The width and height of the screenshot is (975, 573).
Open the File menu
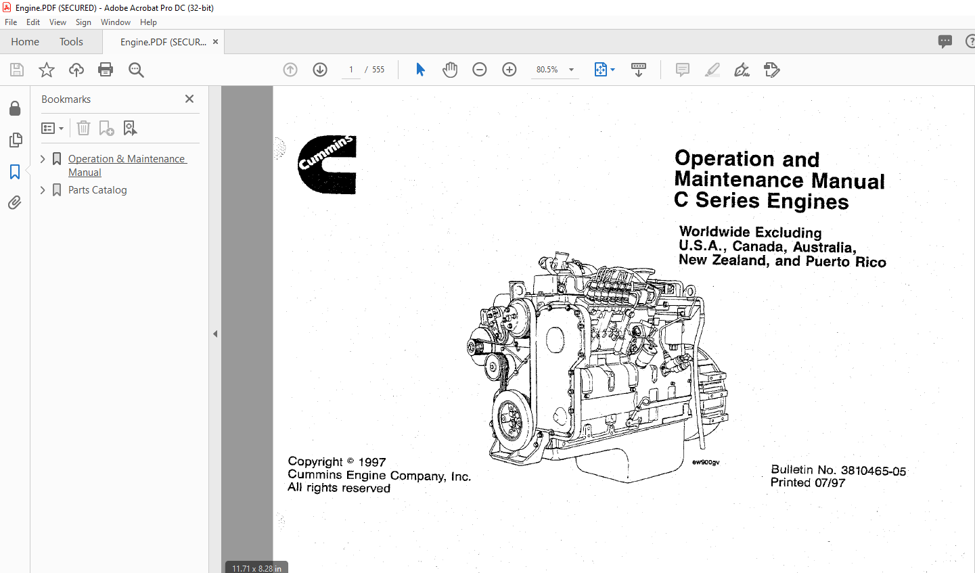[11, 22]
